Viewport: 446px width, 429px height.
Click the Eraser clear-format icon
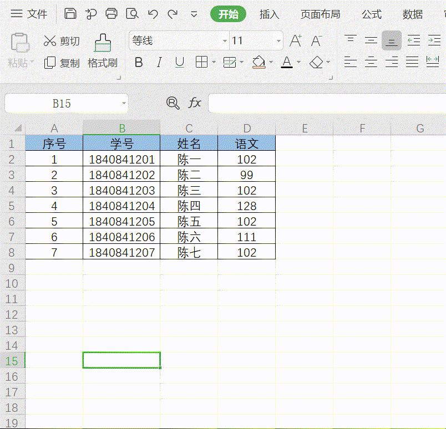coord(316,62)
